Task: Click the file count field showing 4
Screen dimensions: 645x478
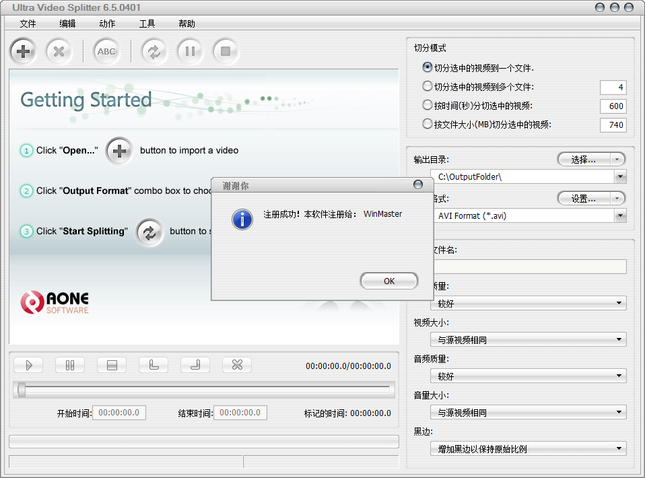Action: (613, 88)
